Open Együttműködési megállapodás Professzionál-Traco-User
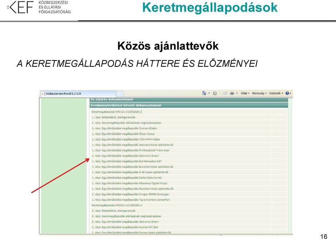Image resolution: width=336 pixels, height=239 pixels. tap(131, 150)
